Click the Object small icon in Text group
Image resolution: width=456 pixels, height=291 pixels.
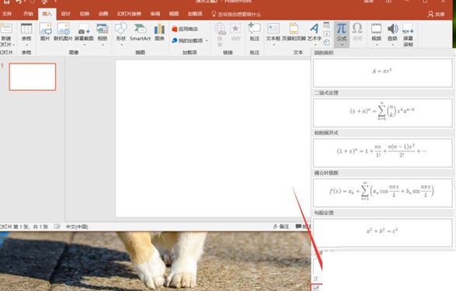tap(326, 43)
